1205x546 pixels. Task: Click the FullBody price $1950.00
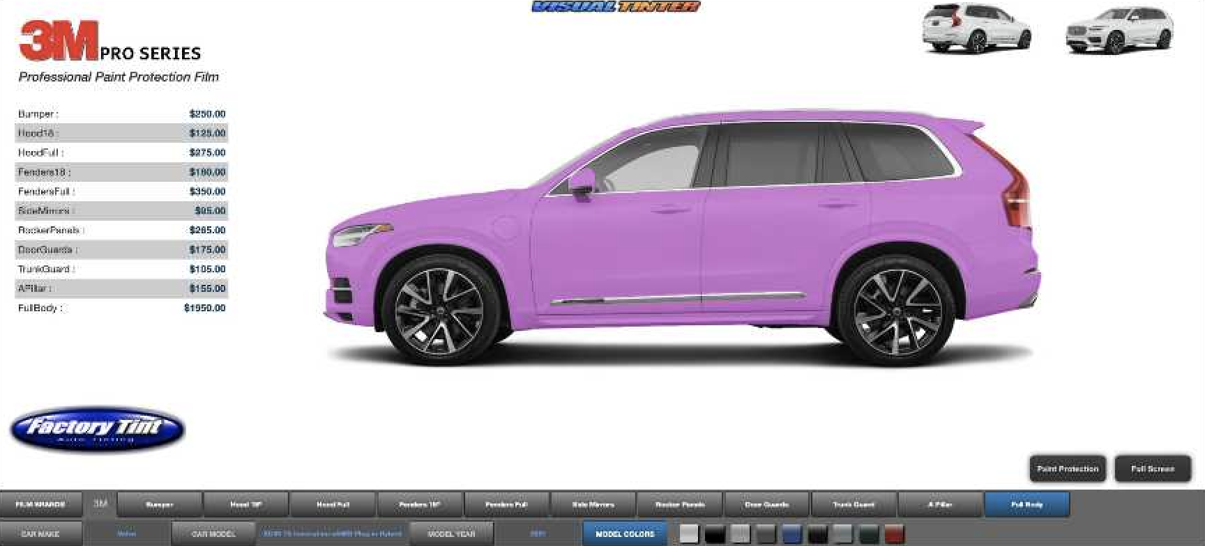click(x=205, y=308)
